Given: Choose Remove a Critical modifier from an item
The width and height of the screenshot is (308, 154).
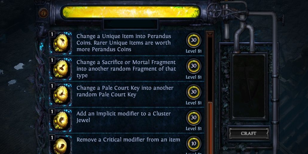Looking at the screenshot, I should (x=126, y=144).
